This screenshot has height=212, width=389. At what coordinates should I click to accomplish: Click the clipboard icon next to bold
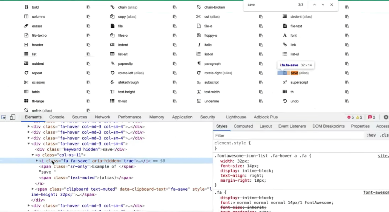click(x=88, y=7)
